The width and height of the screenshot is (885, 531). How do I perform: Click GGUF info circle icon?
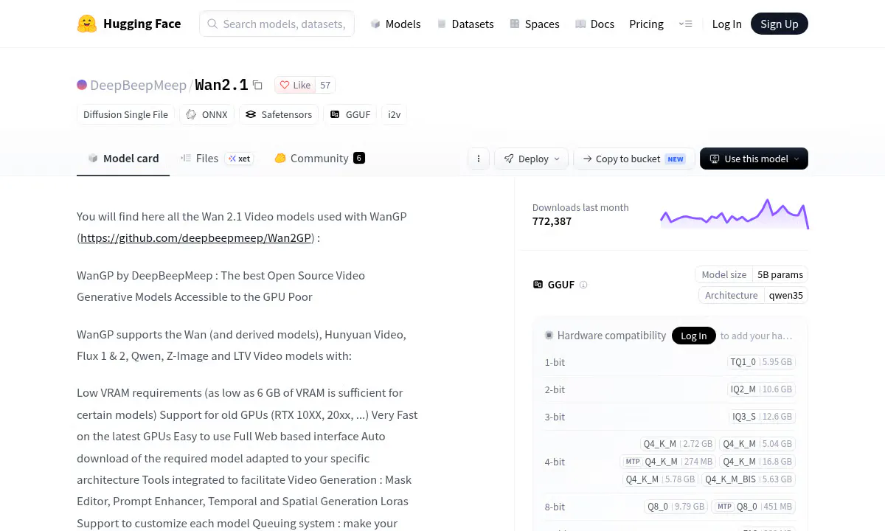click(x=583, y=285)
